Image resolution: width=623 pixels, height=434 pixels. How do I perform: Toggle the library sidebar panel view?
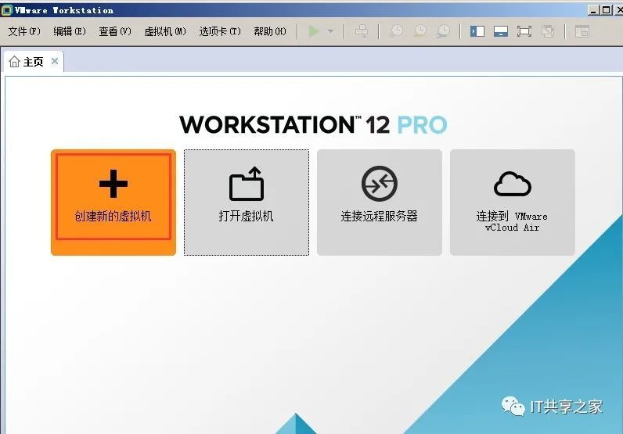tap(477, 31)
